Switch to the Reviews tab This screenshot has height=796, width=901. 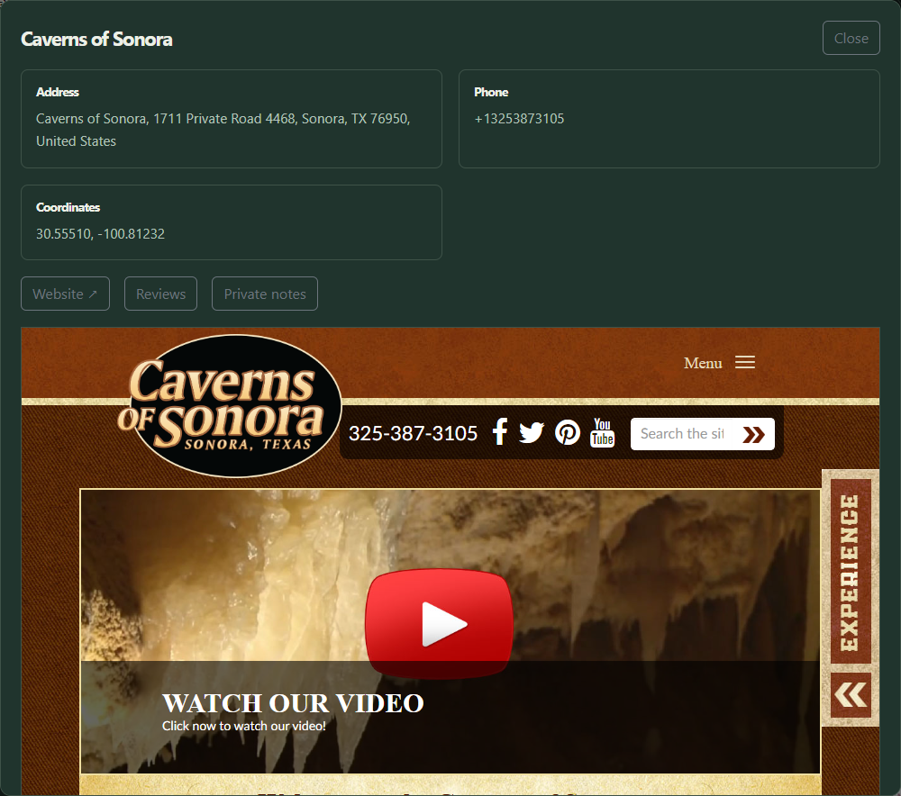[161, 294]
